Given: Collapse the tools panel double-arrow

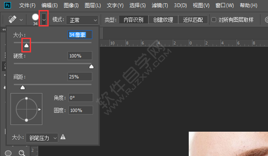Looking at the screenshot, I should pos(4,29).
